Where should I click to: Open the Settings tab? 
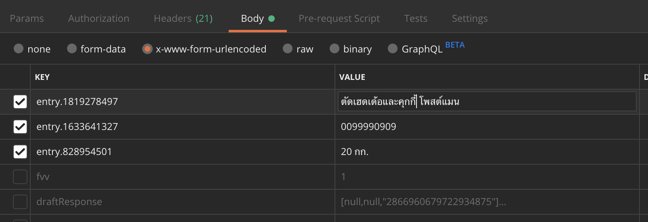[469, 19]
